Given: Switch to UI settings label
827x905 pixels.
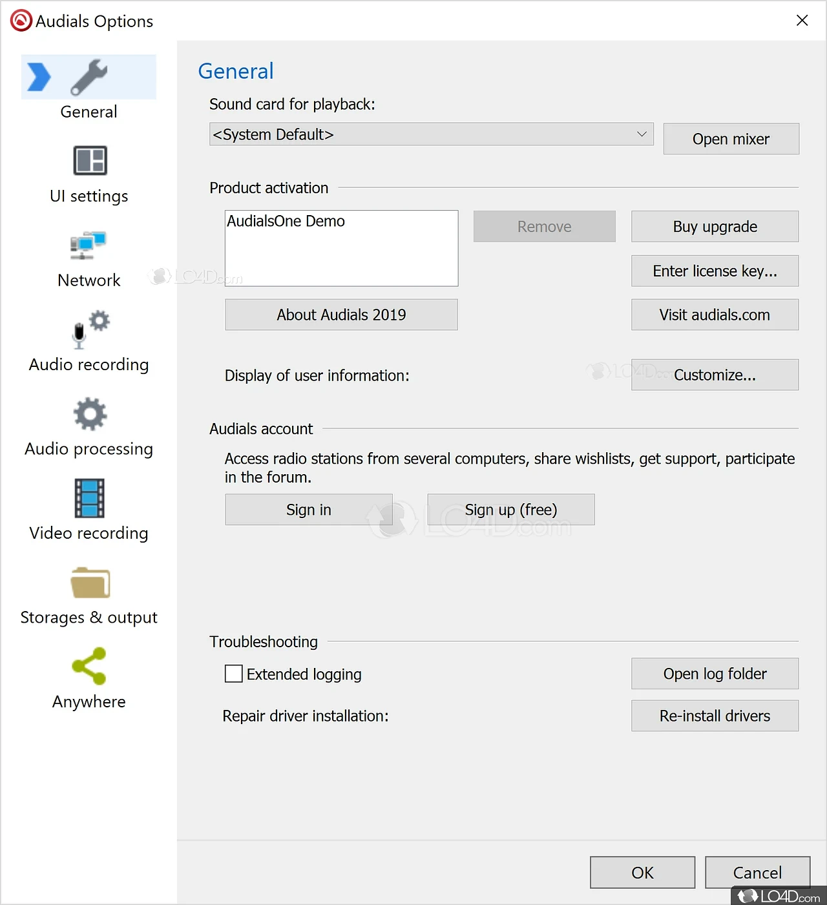Looking at the screenshot, I should click(x=89, y=196).
